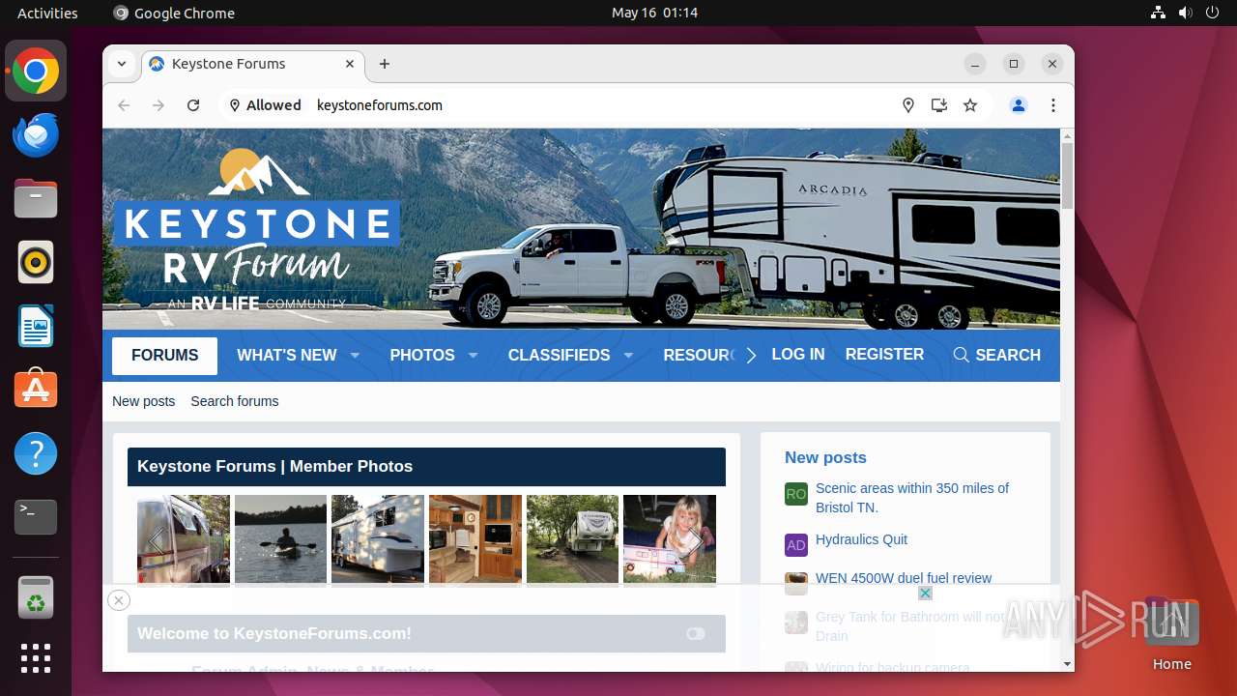The image size is (1237, 696).
Task: Reload the Keystone Forums page
Action: pos(193,105)
